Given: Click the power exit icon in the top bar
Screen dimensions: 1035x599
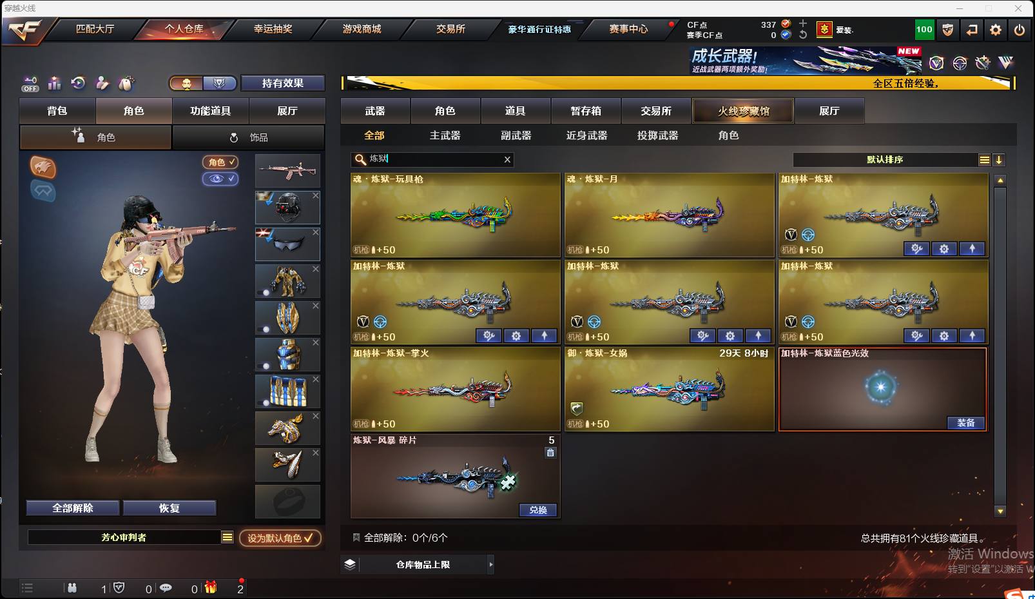Looking at the screenshot, I should click(1019, 30).
